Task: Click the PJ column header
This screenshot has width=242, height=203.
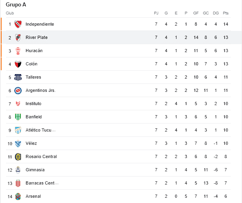Action: [156, 13]
